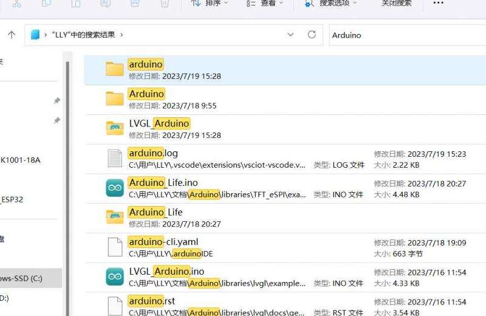This screenshot has height=316, width=486.
Task: Click the lvgl\example path under LVGL_Arduino.ino
Action: point(217,283)
